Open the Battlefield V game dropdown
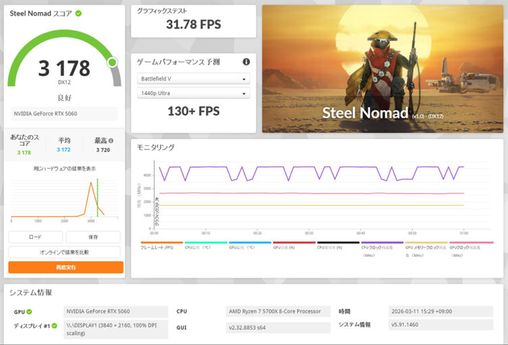 (193, 79)
